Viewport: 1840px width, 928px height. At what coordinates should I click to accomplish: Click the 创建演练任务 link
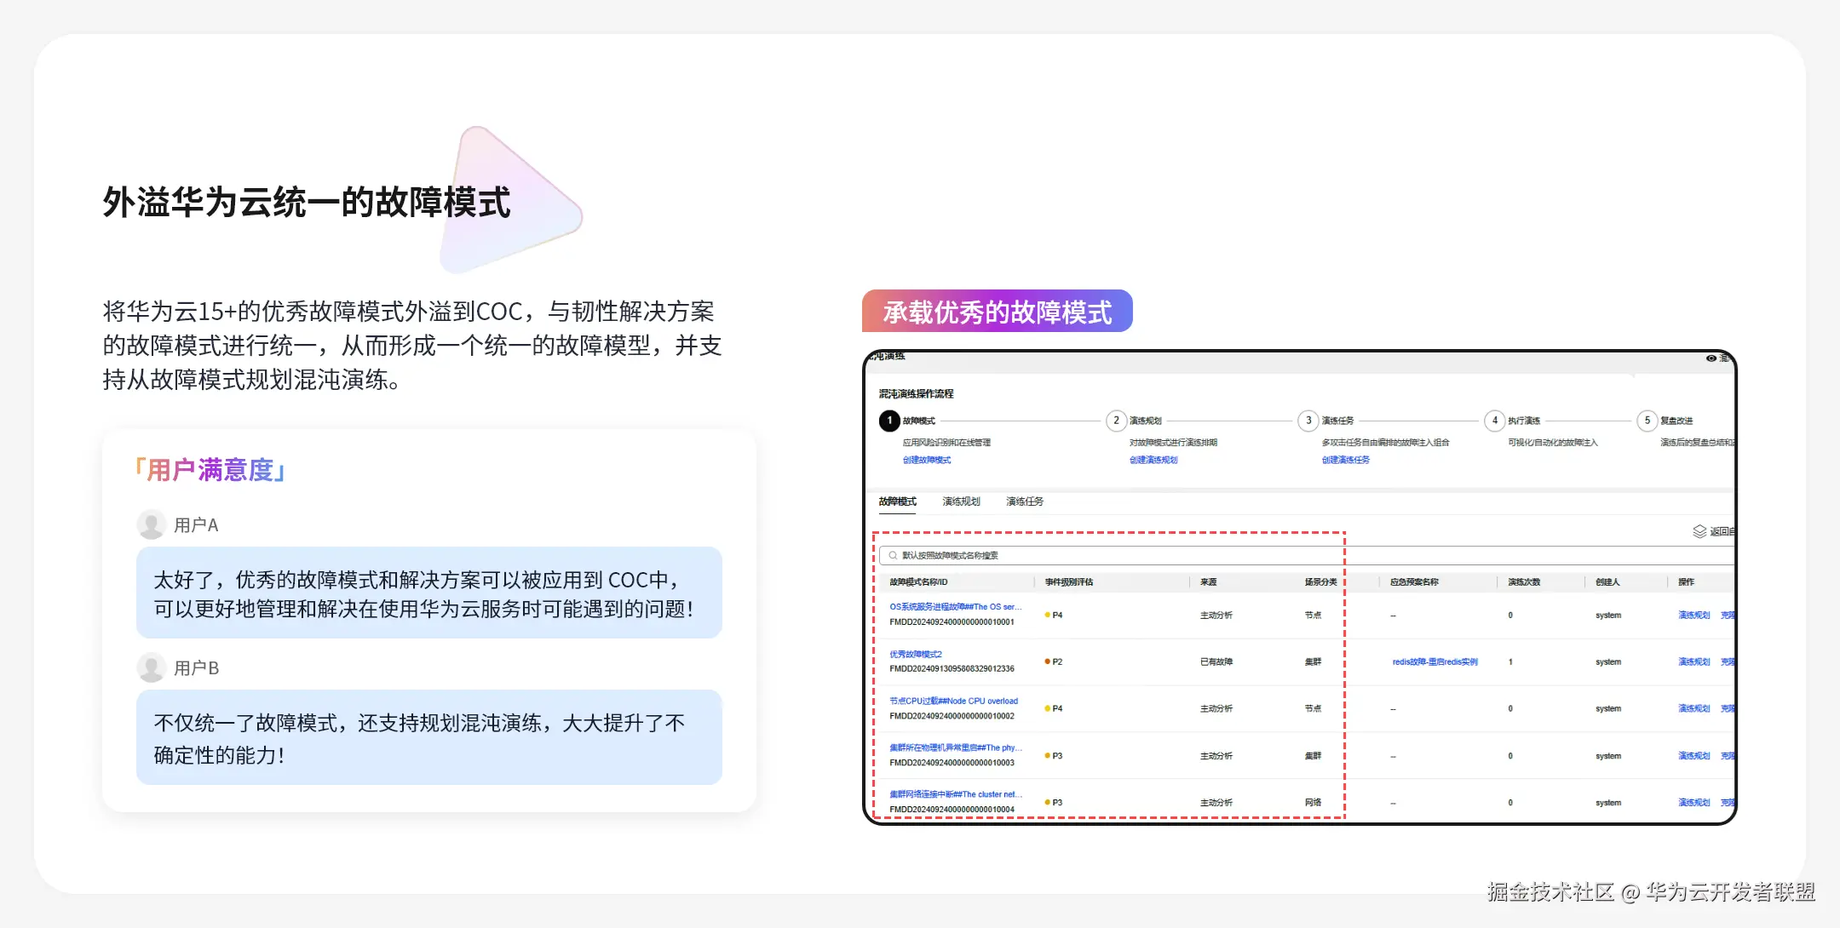tap(1346, 460)
